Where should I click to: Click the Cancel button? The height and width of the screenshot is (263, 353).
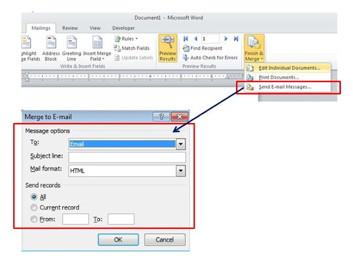165,240
